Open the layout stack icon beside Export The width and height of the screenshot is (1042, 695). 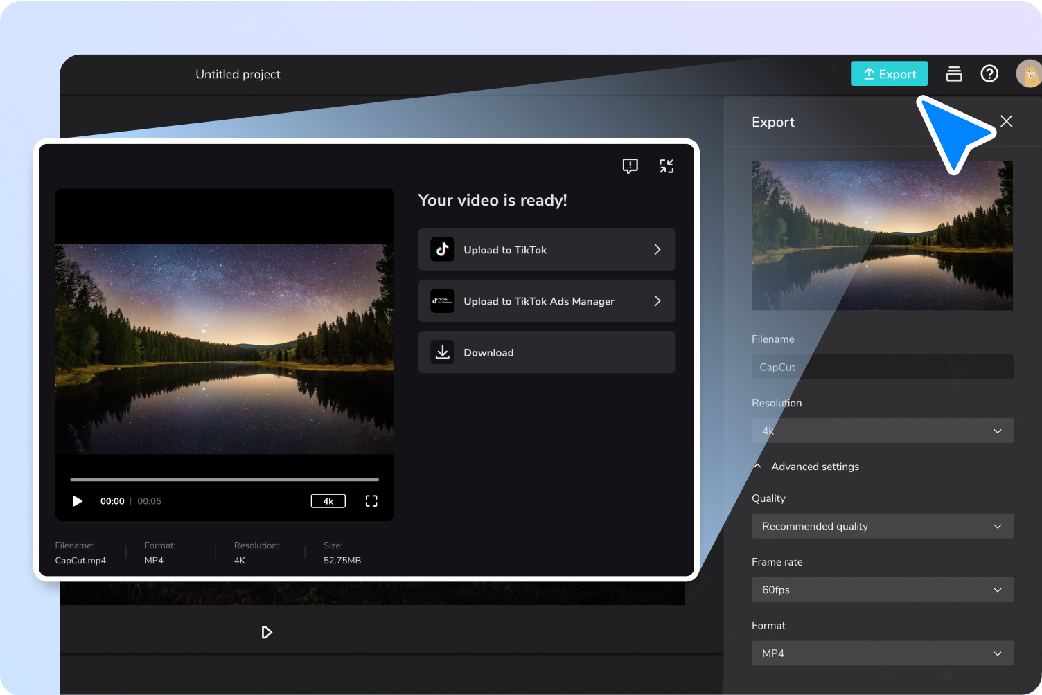tap(954, 74)
